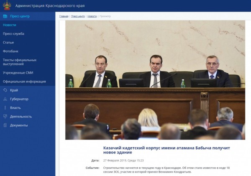Click the Край section icon
The width and height of the screenshot is (251, 176).
5,90
